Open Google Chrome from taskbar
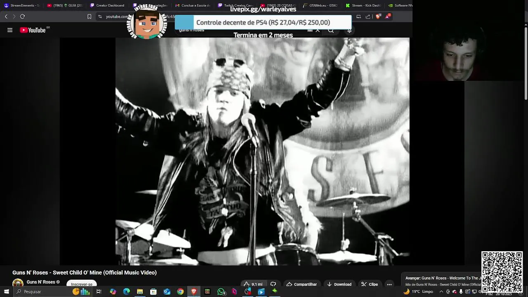Viewport: 528px width, 297px height. pos(180,292)
